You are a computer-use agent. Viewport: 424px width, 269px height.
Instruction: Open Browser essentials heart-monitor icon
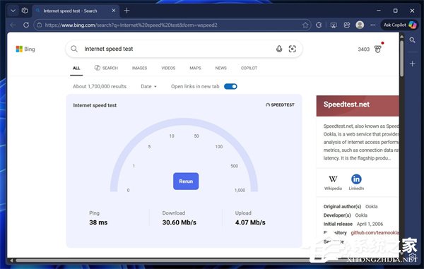pos(334,25)
